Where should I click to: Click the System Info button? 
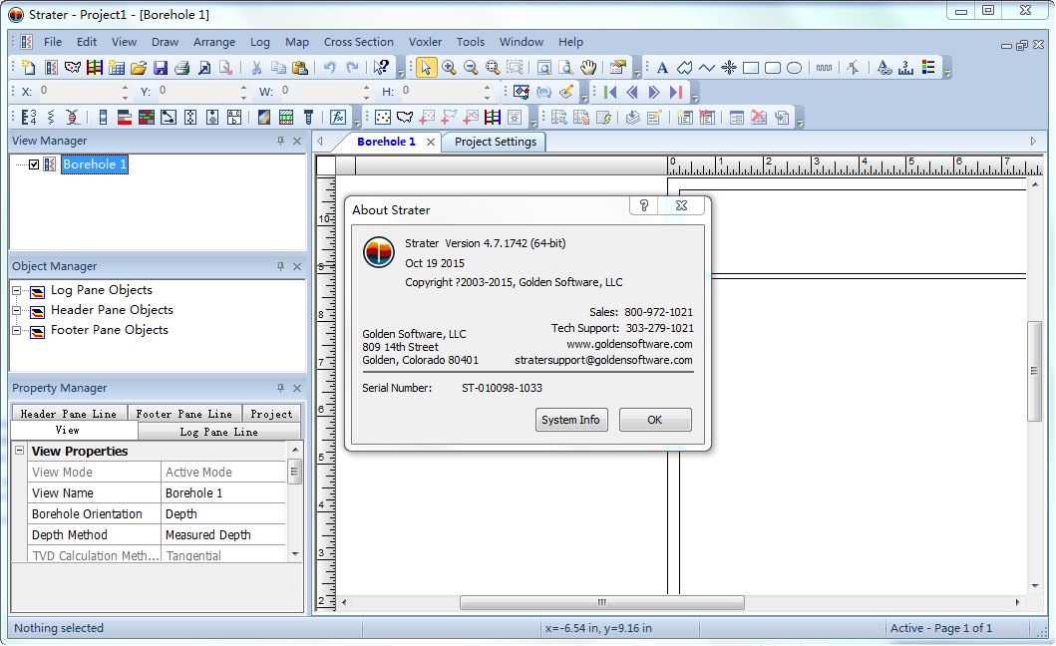point(570,420)
